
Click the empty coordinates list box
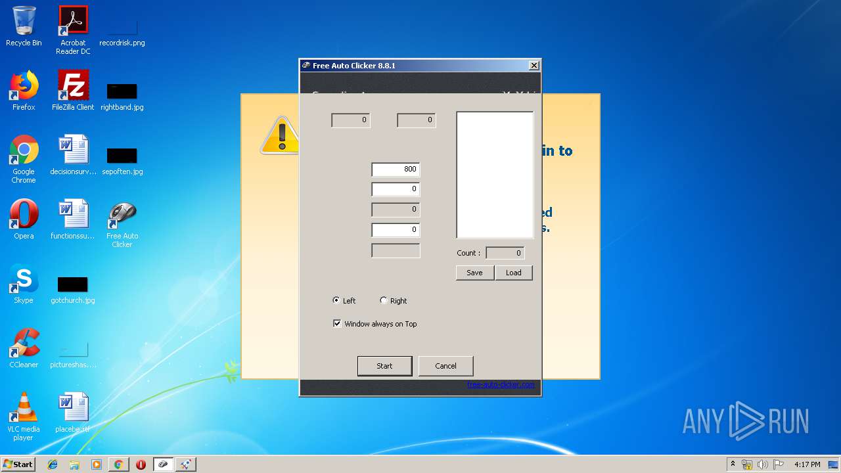495,175
